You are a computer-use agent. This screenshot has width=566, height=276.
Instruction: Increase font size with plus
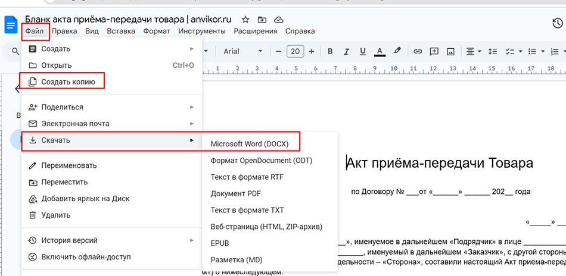[x=312, y=52]
